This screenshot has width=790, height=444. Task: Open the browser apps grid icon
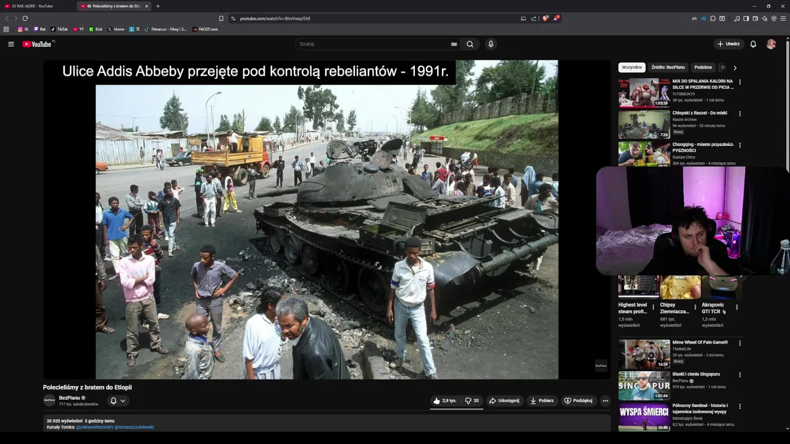[6, 29]
